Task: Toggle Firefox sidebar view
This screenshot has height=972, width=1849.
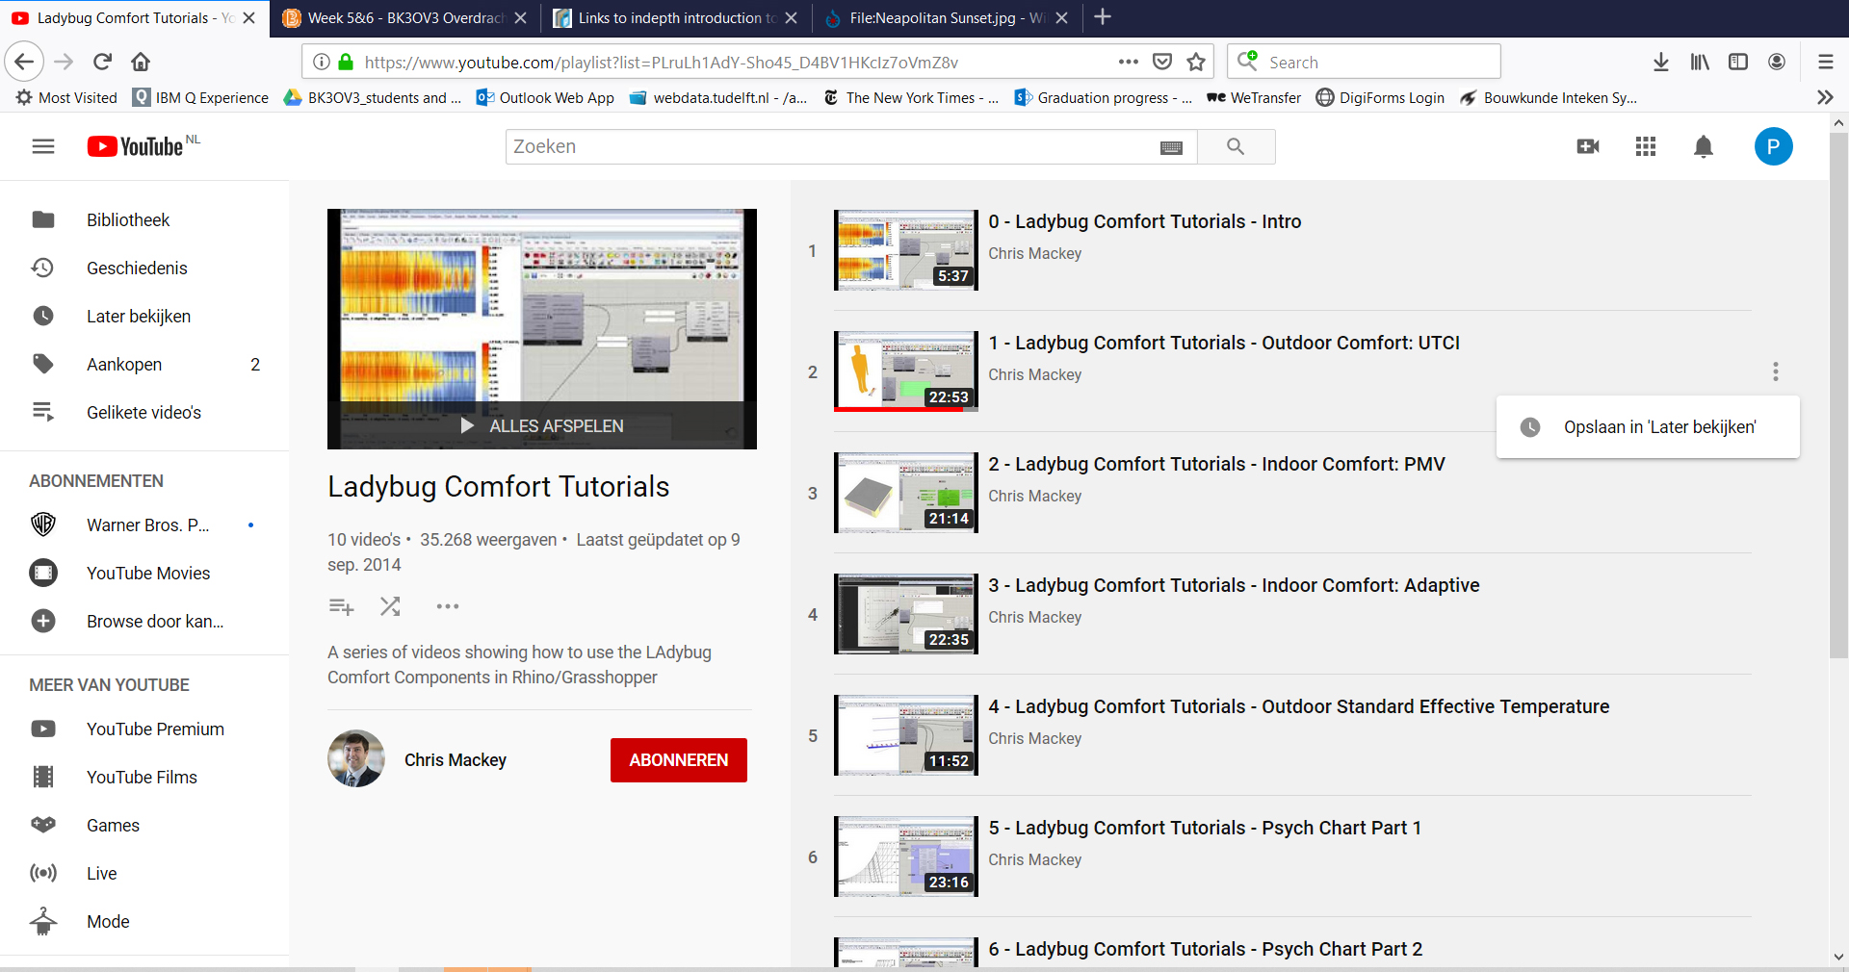Action: [x=1738, y=62]
